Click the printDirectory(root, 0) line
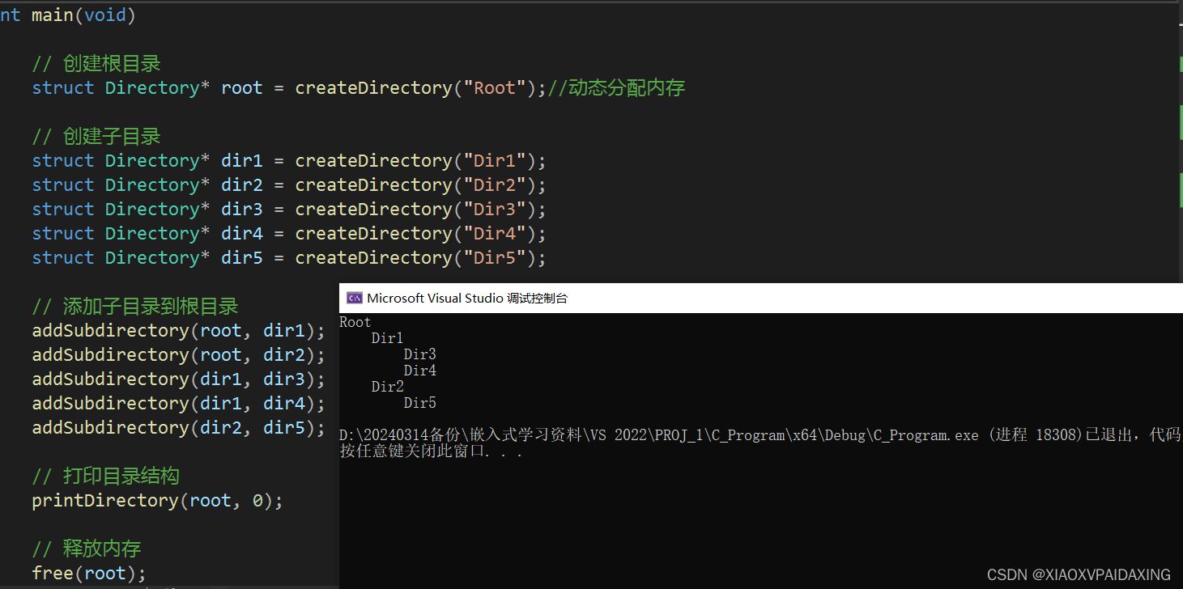The width and height of the screenshot is (1183, 589). pos(158,500)
